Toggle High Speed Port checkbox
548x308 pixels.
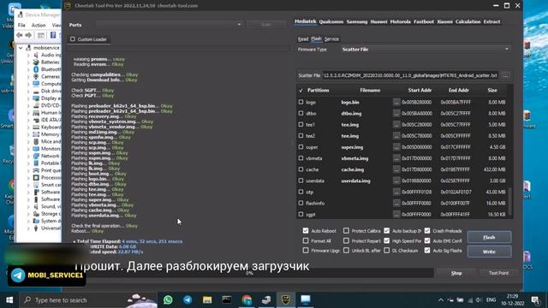[386, 240]
